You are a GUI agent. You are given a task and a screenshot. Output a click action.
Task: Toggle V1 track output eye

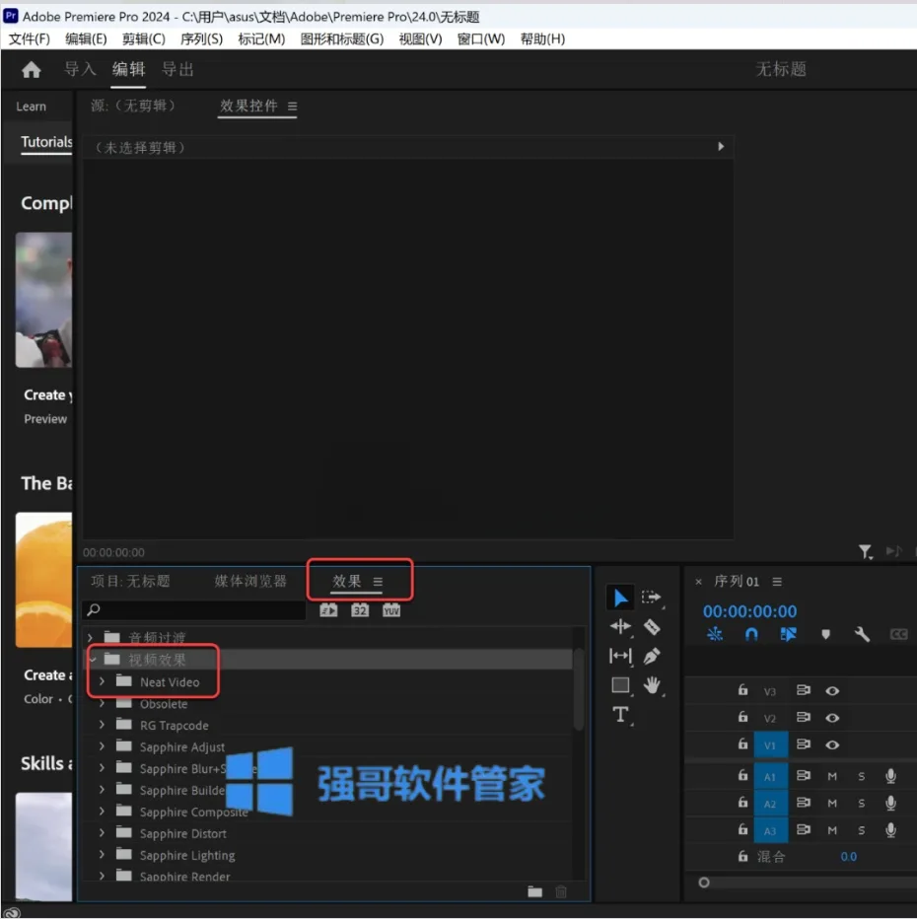[x=832, y=744]
